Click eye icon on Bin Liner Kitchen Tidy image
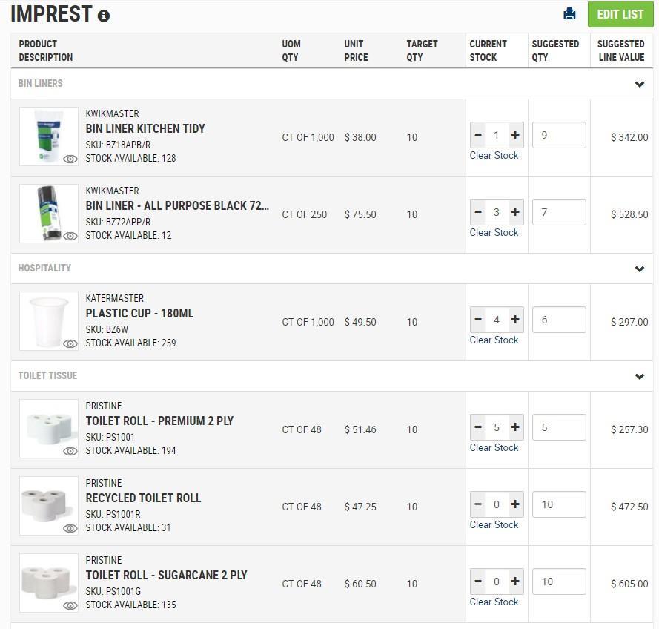This screenshot has width=659, height=629. pos(70,159)
